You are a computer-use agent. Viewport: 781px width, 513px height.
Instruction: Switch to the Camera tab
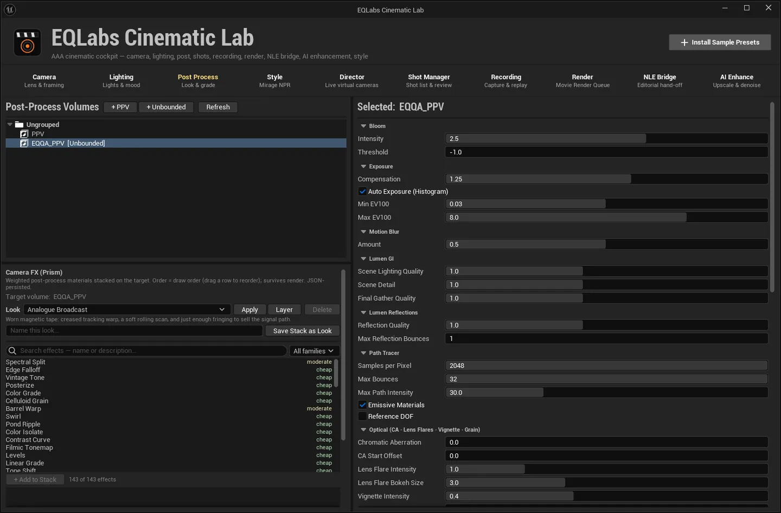click(x=44, y=81)
